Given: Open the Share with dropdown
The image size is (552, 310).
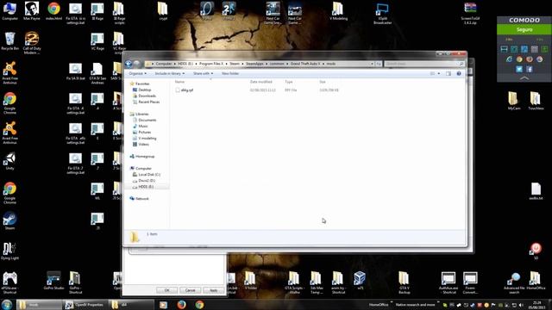Looking at the screenshot, I should click(x=203, y=73).
